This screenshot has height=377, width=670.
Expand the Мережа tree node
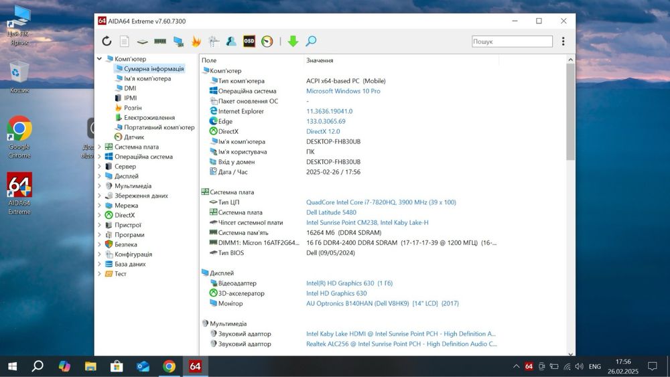(x=99, y=206)
